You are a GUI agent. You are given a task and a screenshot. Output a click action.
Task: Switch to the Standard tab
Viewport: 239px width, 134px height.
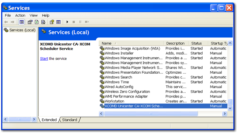pos(70,120)
